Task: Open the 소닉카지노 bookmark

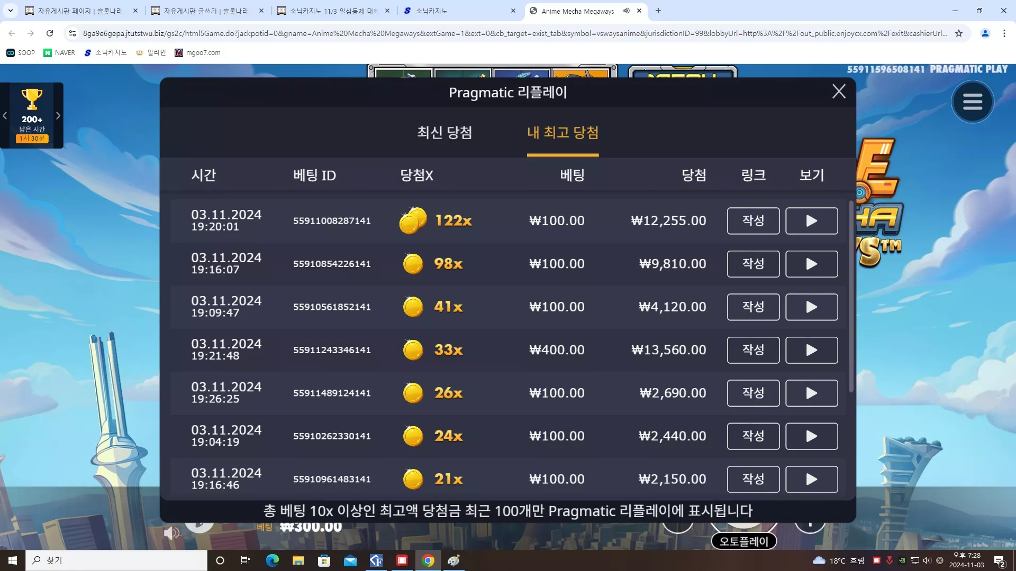Action: click(105, 53)
